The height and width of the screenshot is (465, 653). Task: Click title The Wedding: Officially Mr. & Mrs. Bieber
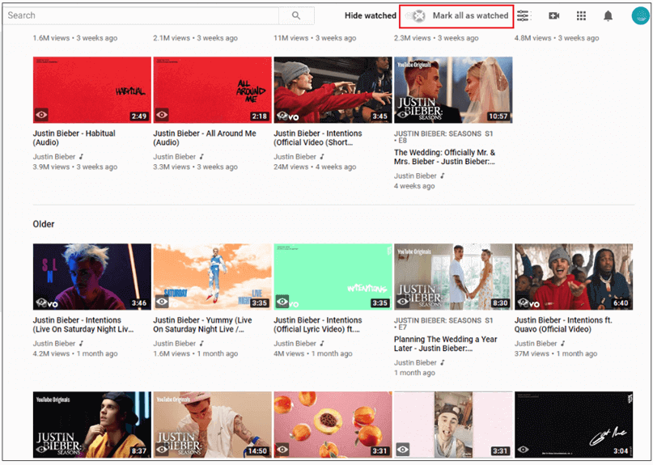[x=445, y=157]
